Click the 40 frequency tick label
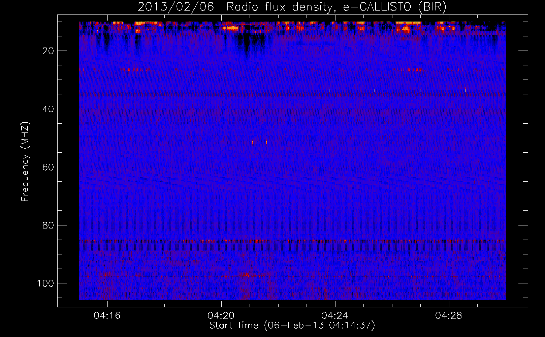 [48, 109]
